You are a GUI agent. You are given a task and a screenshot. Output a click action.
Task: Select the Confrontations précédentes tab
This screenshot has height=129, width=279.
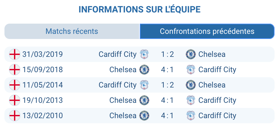(207, 31)
